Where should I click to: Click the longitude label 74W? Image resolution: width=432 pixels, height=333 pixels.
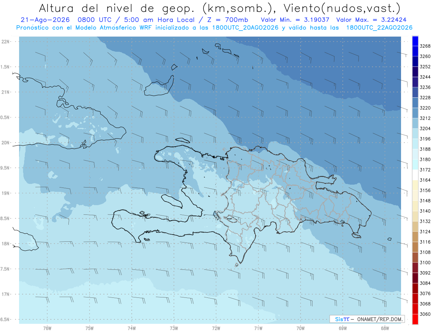(x=132, y=328)
